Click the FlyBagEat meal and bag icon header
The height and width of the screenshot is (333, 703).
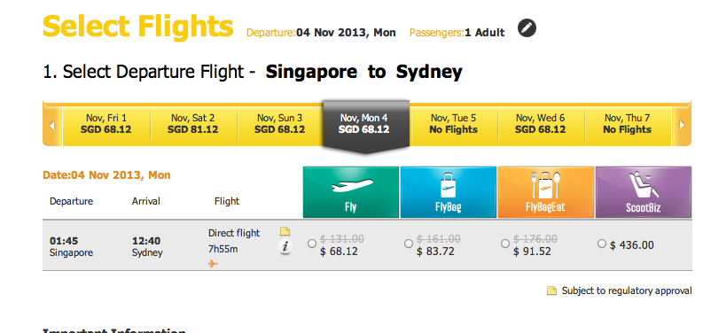click(x=545, y=192)
